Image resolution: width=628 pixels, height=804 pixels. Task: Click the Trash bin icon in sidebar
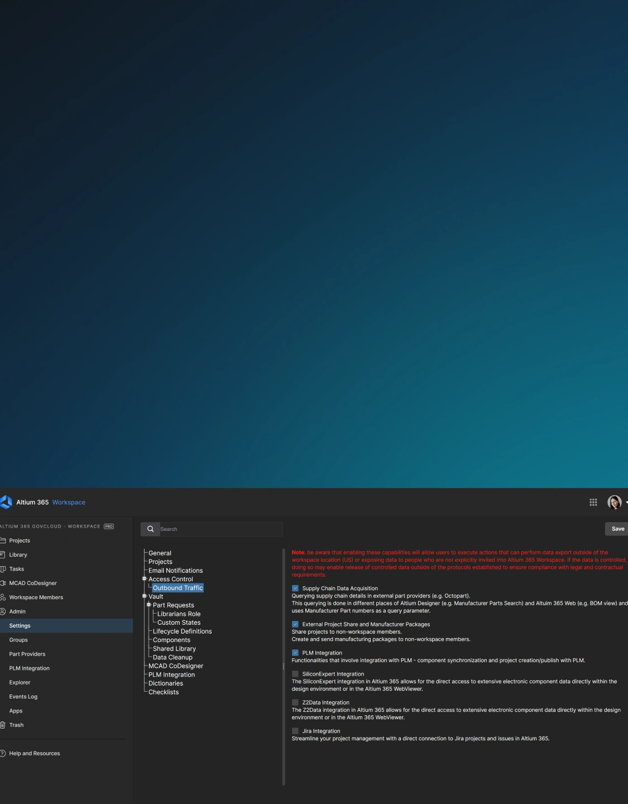tap(3, 725)
